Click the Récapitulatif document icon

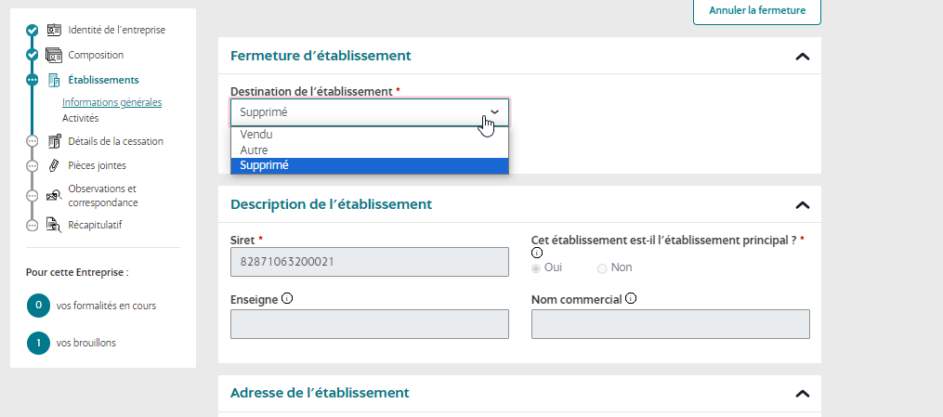pyautogui.click(x=54, y=225)
